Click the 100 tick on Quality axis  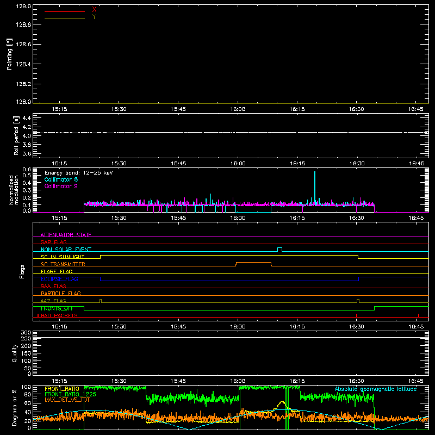tap(26, 361)
